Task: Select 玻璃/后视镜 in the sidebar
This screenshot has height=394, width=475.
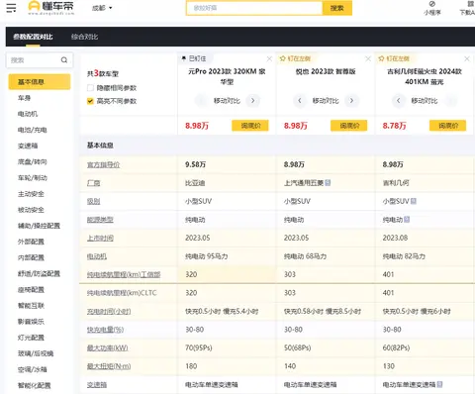Action: pos(36,353)
